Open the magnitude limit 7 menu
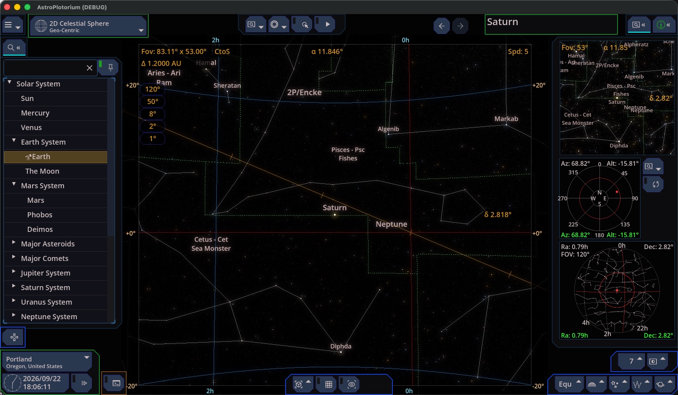Viewport: 678px width, 395px height. tap(631, 361)
